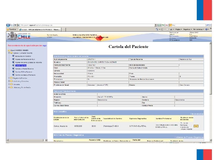Image resolution: width=214 pixels, height=160 pixels.
Task: Expand the Monitoreo y Consultas node
Action: click(9, 81)
